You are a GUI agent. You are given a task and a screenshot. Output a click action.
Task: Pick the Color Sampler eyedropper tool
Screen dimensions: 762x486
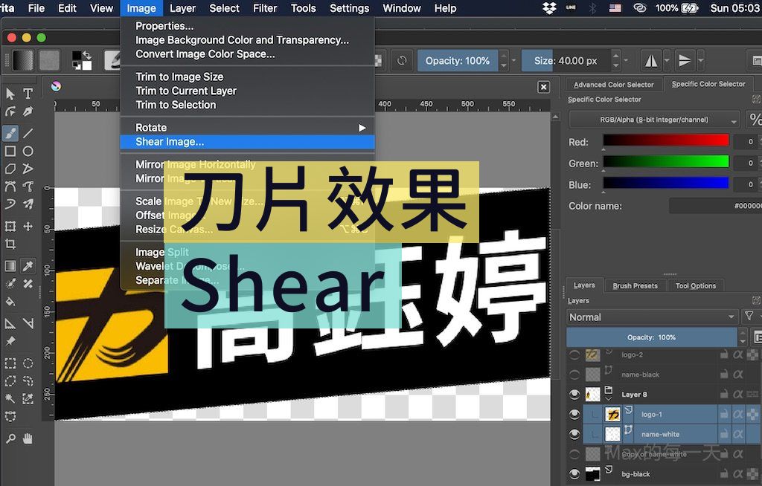click(28, 266)
